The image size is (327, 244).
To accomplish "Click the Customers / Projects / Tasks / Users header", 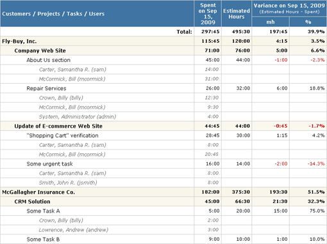I will (53, 14).
